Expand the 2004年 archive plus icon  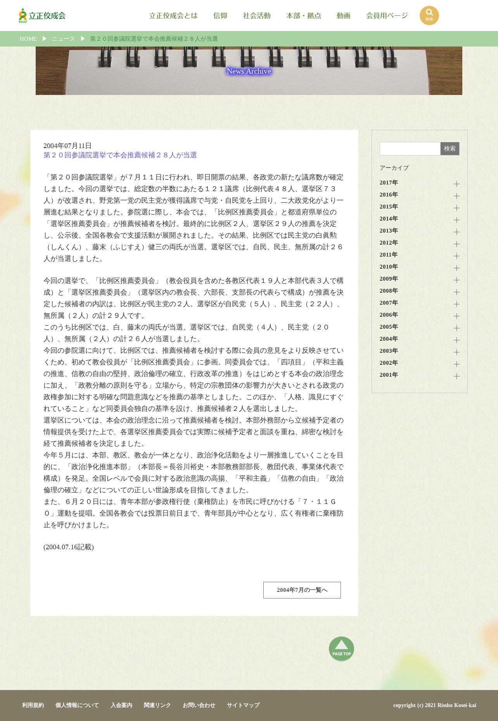coord(456,340)
